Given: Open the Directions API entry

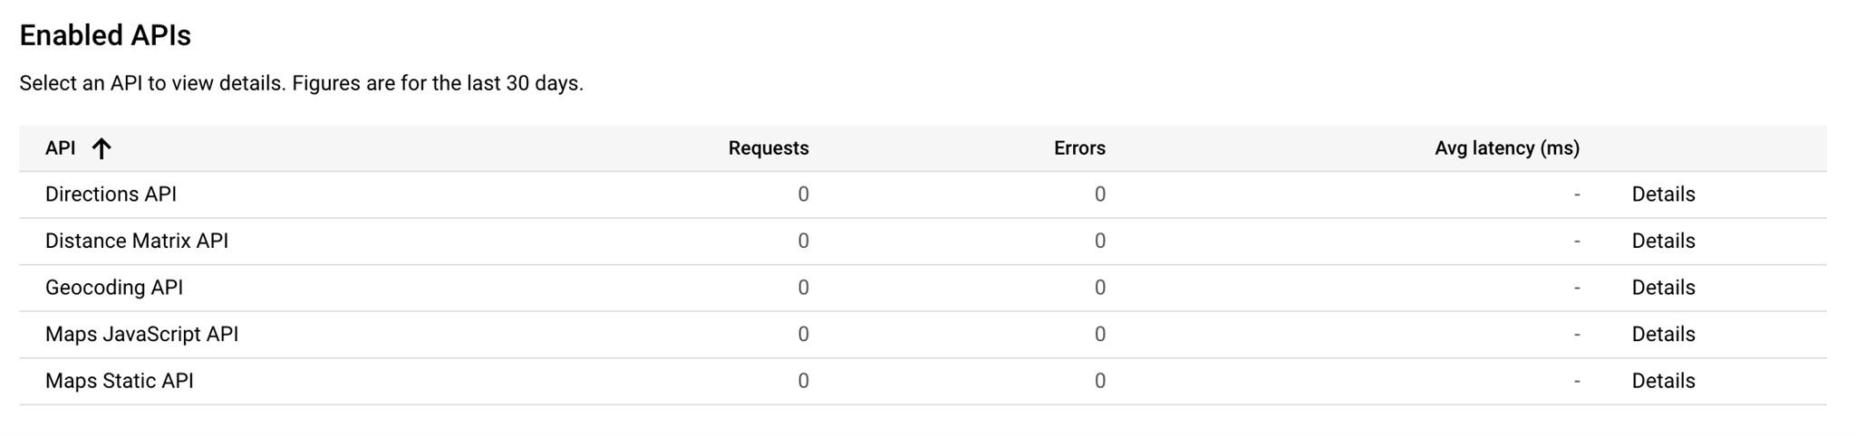Looking at the screenshot, I should (111, 194).
